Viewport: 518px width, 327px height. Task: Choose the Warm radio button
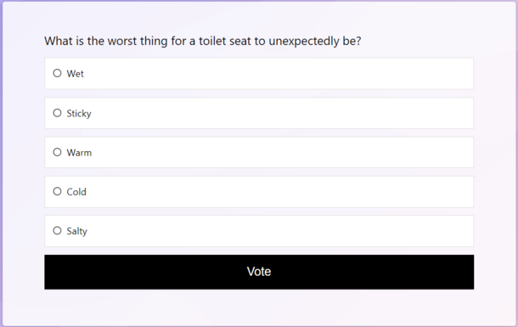click(x=57, y=152)
